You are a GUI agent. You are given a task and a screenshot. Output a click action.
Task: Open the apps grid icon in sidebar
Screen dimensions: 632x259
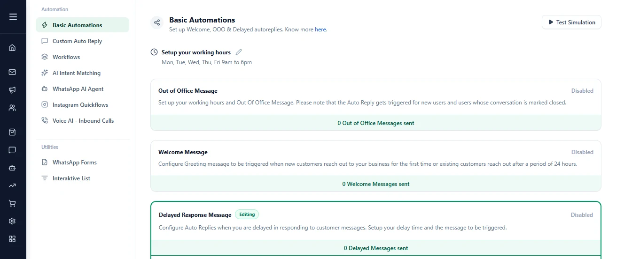tap(12, 239)
